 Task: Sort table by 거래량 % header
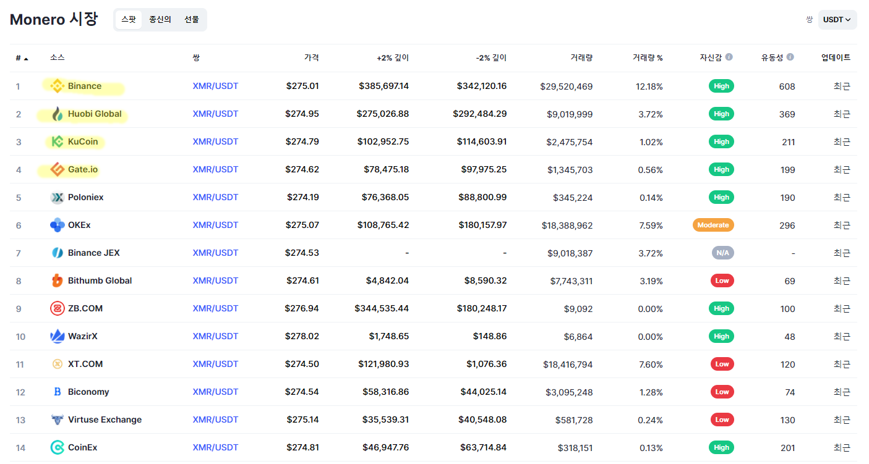tap(648, 57)
